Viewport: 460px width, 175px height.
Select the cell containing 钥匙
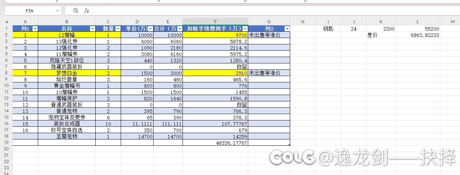coord(328,29)
